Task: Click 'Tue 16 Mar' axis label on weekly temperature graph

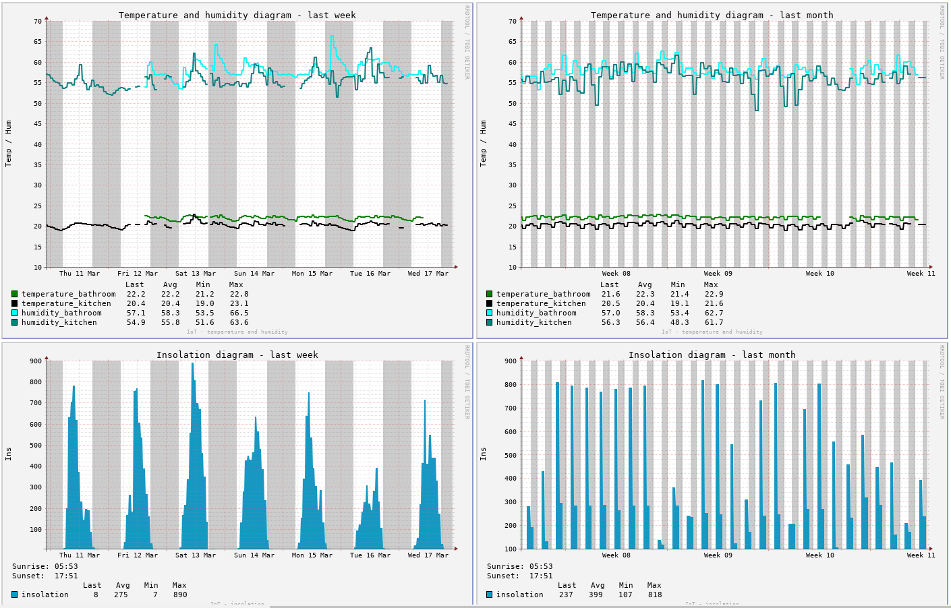Action: pos(370,274)
